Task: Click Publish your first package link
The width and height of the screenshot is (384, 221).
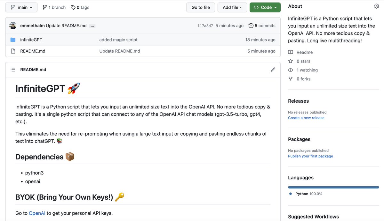Action: [x=310, y=156]
